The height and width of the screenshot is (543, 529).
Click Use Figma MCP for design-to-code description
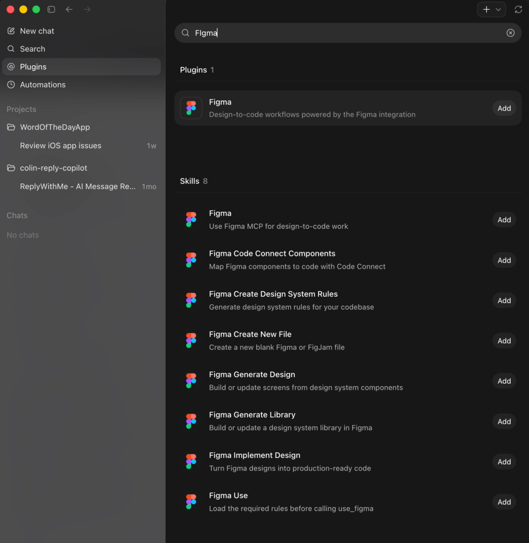coord(279,226)
